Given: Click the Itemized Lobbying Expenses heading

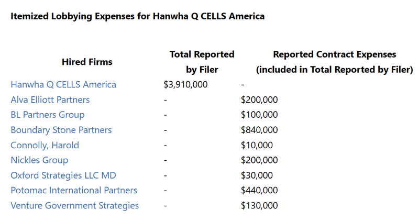Looking at the screenshot, I should coord(137,16).
